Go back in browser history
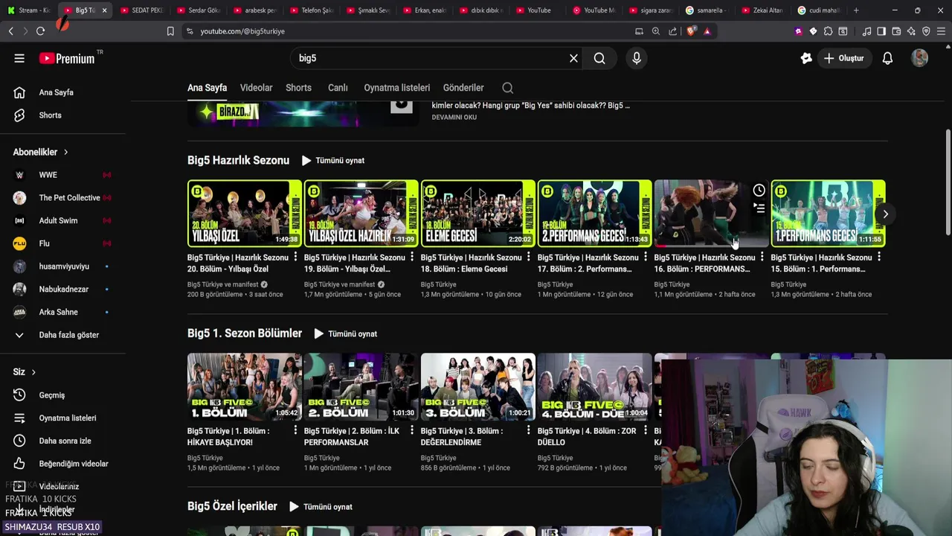The width and height of the screenshot is (952, 536). pos(10,31)
